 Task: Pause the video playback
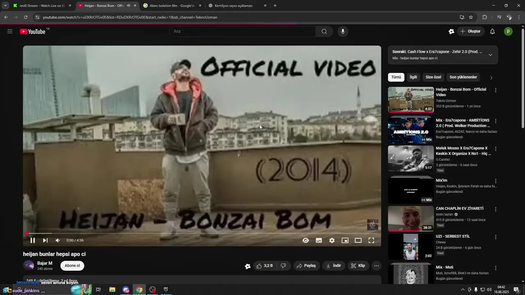[32, 241]
